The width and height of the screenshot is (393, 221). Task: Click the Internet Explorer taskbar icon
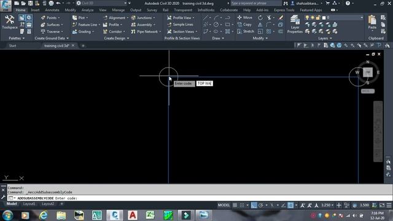tap(44, 215)
